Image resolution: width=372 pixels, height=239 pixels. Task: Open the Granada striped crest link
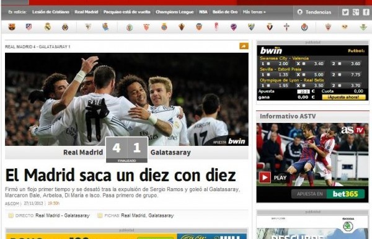[x=216, y=27]
